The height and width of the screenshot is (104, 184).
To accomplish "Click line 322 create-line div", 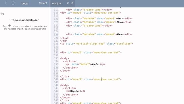I will [x=89, y=26].
